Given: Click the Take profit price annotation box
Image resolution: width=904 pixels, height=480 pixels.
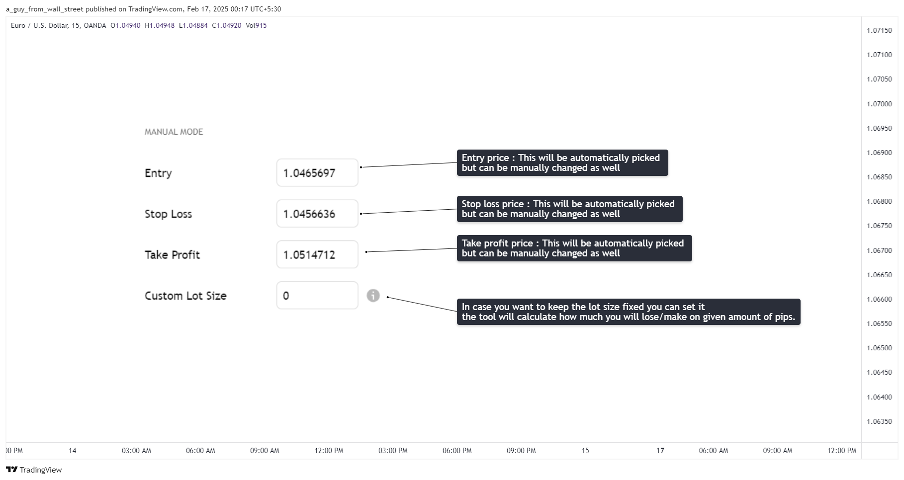Looking at the screenshot, I should [x=574, y=248].
